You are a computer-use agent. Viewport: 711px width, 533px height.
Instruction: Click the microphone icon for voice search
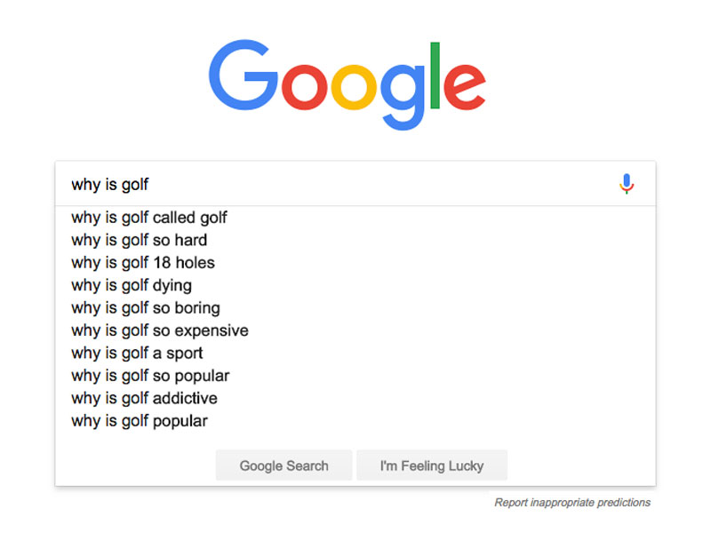(x=627, y=184)
